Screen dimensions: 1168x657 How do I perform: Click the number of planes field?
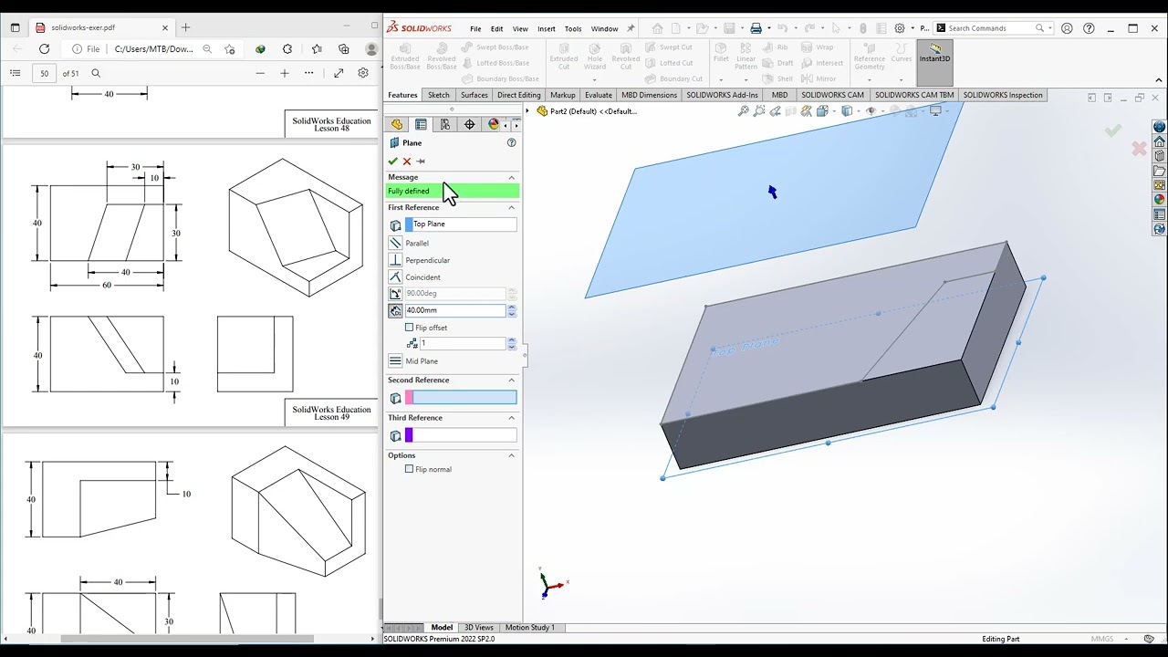click(x=463, y=343)
